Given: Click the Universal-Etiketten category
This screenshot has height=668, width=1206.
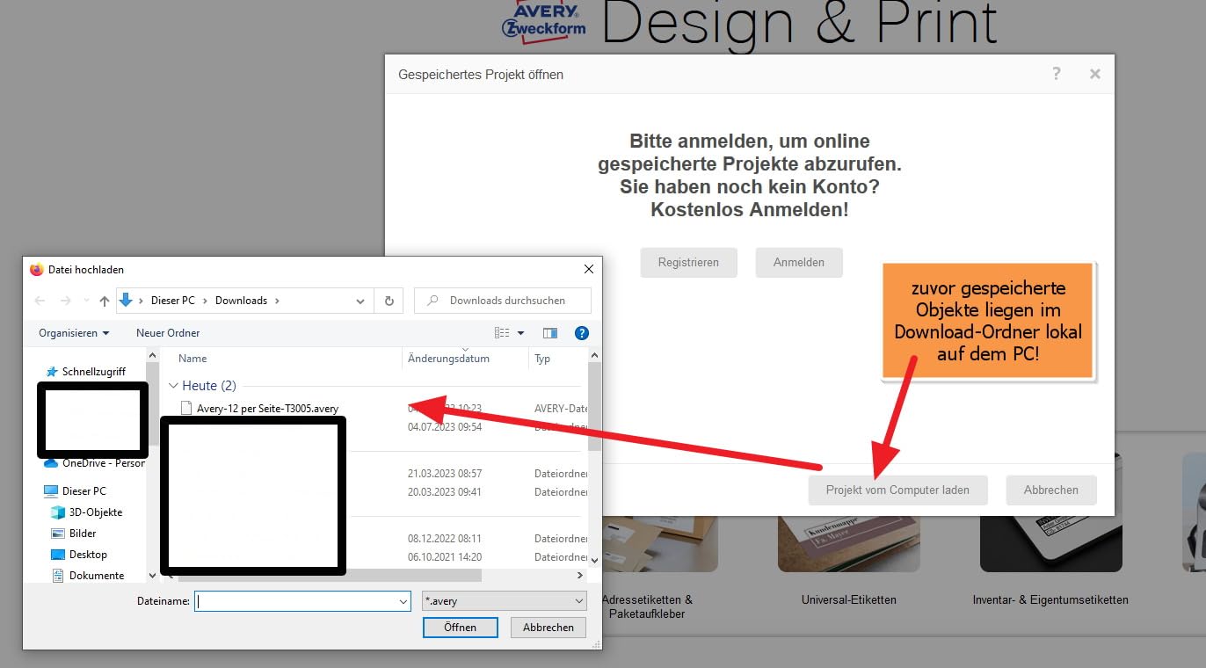Looking at the screenshot, I should tap(849, 599).
